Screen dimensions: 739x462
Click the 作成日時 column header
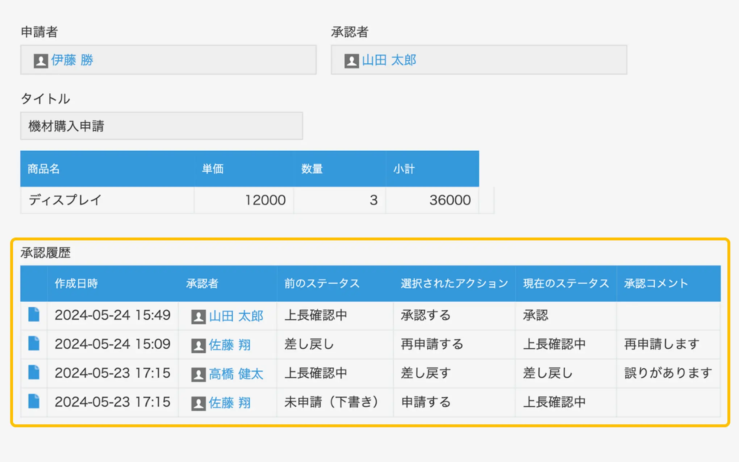[76, 283]
